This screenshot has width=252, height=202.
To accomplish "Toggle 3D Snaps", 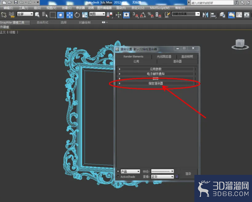I will pyautogui.click(x=135, y=15).
